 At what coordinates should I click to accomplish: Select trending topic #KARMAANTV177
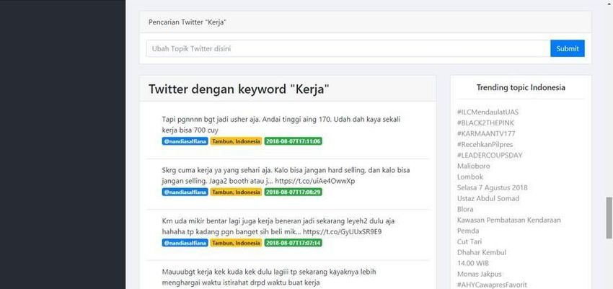(x=486, y=133)
